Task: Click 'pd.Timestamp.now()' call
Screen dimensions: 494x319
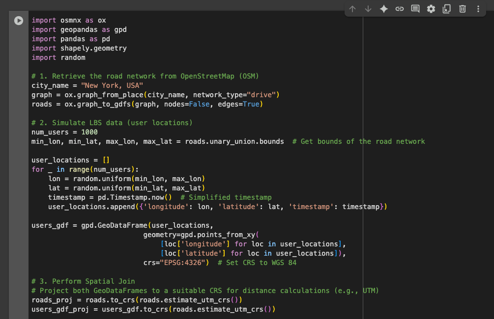Action: click(135, 197)
